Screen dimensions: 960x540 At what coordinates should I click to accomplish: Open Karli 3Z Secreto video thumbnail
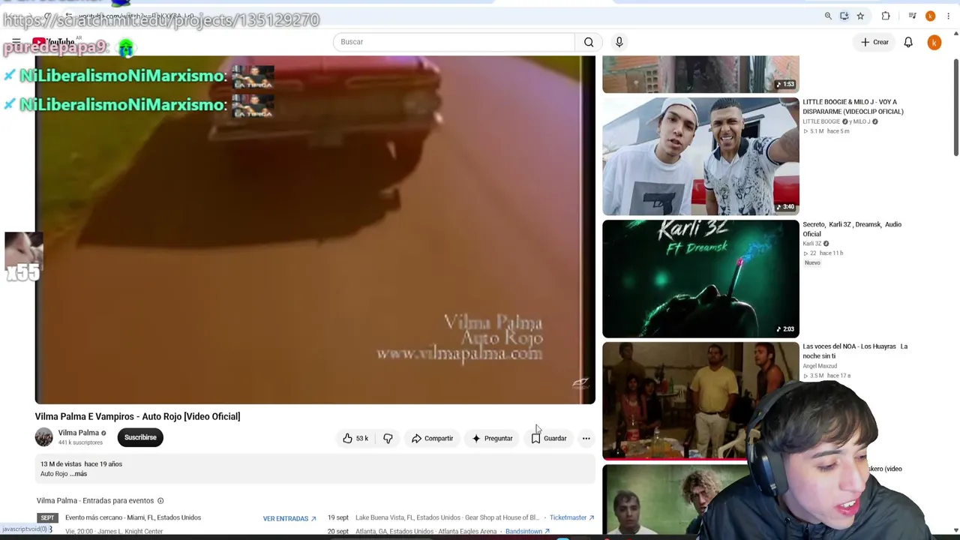tap(700, 278)
